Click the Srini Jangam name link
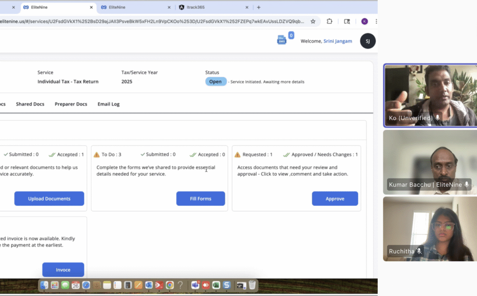The width and height of the screenshot is (477, 296). point(338,41)
